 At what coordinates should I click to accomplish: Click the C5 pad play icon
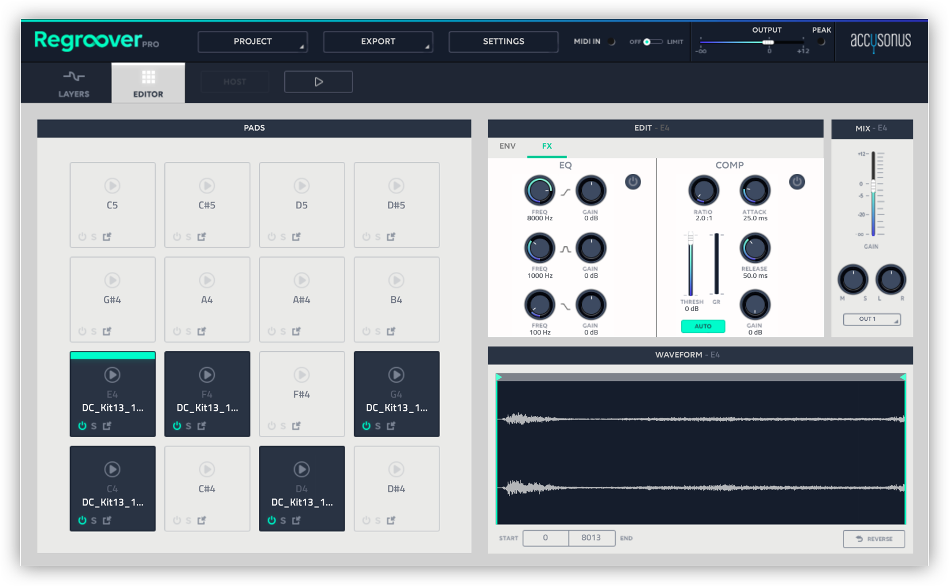point(112,186)
